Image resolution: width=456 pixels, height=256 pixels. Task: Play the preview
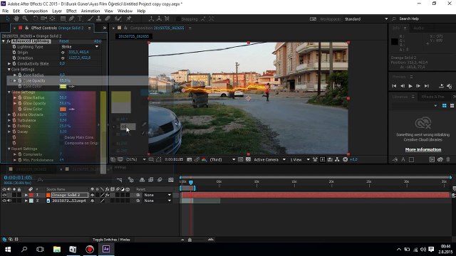pos(410,86)
